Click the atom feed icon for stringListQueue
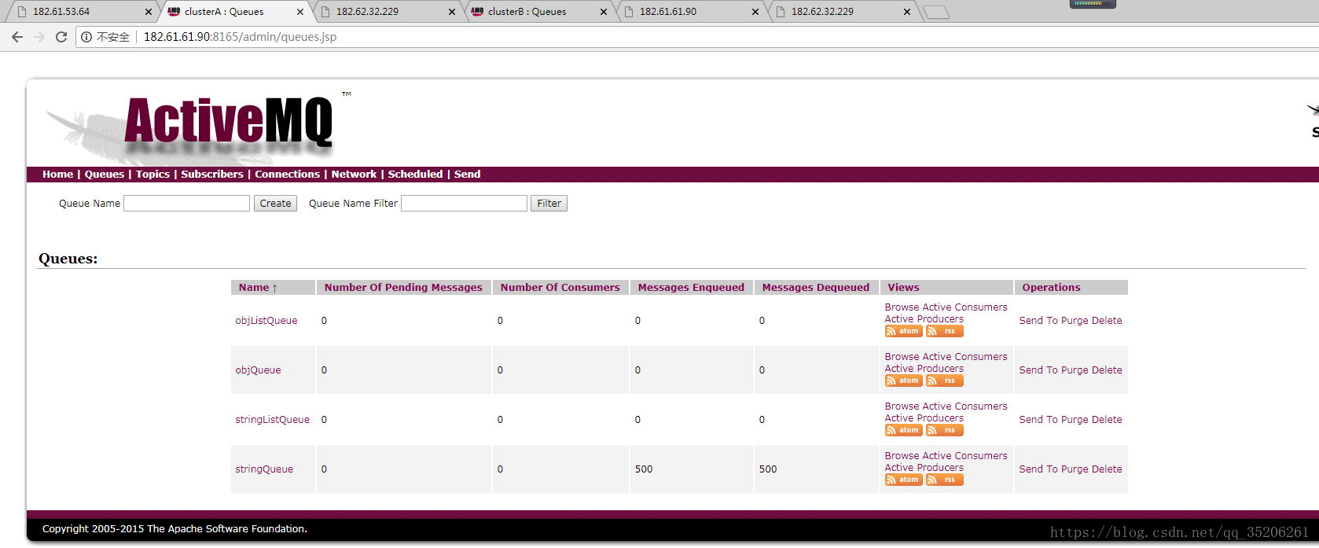Screen dimensions: 1319x548 pyautogui.click(x=903, y=430)
